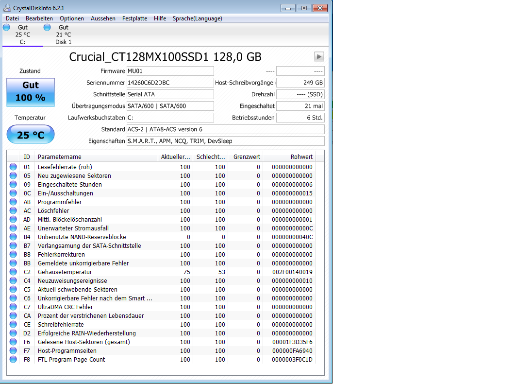Click status icon of Schreibfehlerrate row
The image size is (516, 384).
click(13, 324)
